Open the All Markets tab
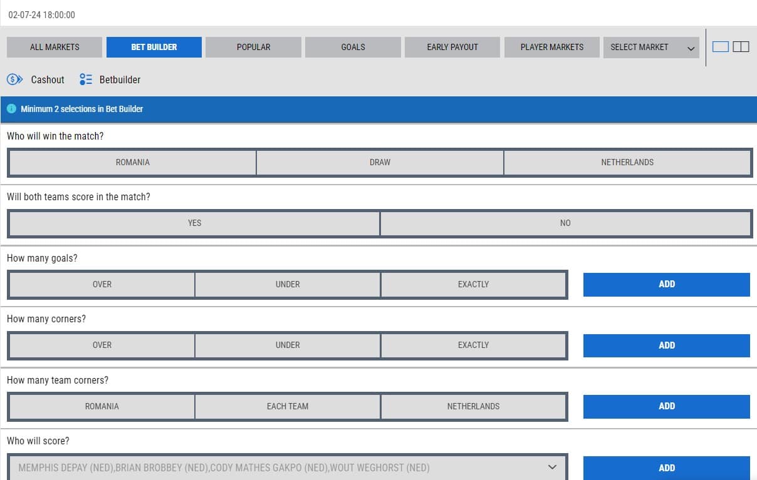The height and width of the screenshot is (480, 757). 55,48
